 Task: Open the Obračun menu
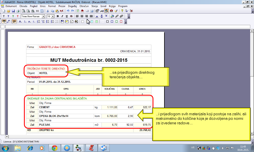84,6
